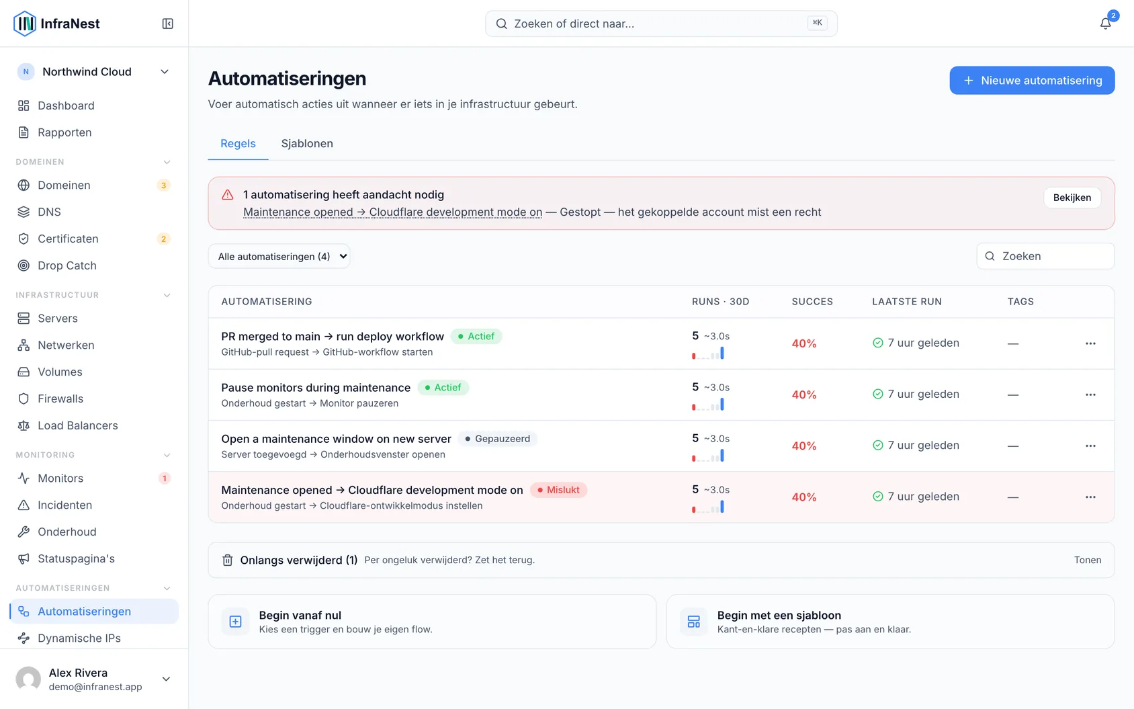
Task: Open Monitors in the sidebar
Action: point(94,478)
